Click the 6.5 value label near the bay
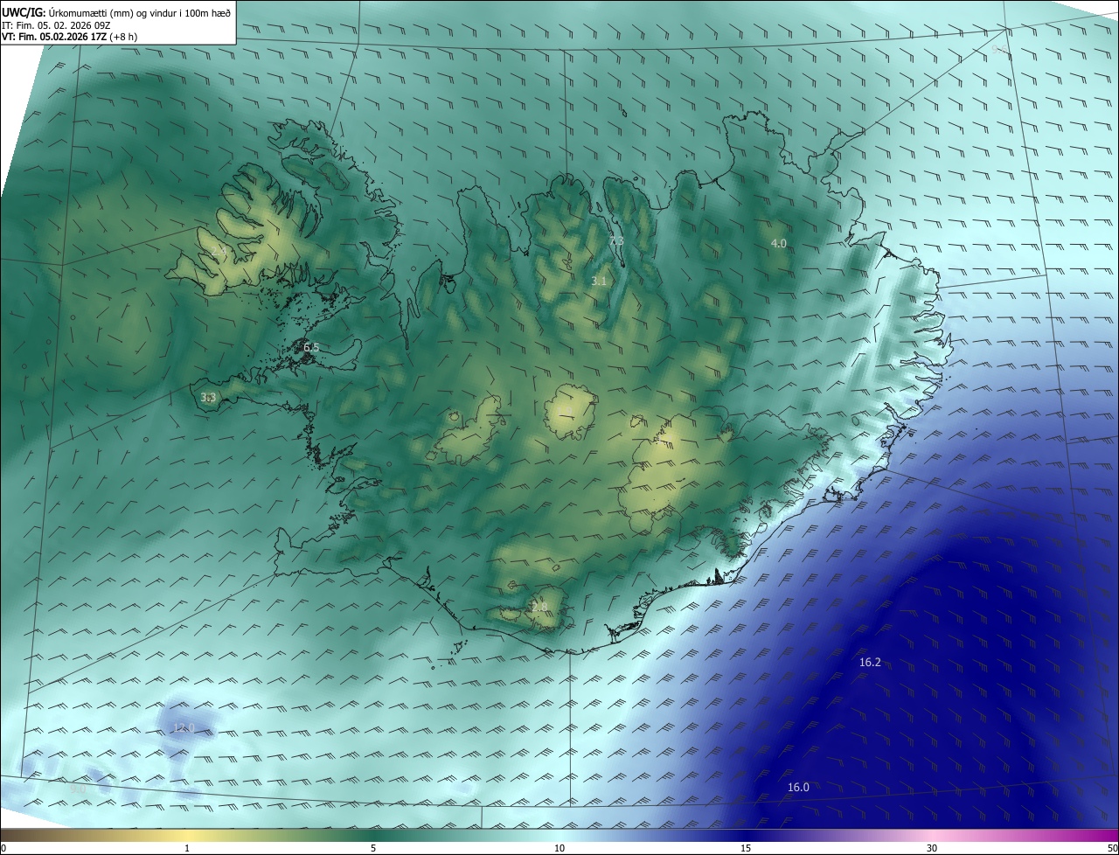The image size is (1119, 855). coord(311,348)
